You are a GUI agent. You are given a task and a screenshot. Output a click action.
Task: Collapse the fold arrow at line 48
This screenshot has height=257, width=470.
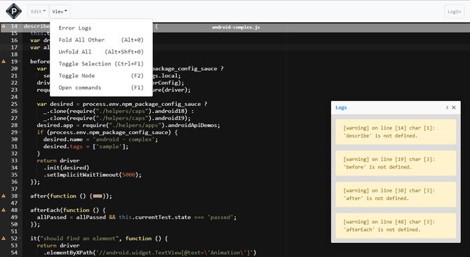pyautogui.click(x=20, y=210)
